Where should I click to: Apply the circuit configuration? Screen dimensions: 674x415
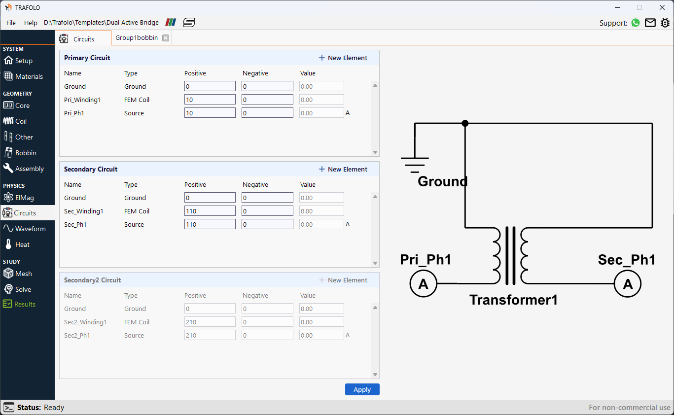pyautogui.click(x=362, y=389)
